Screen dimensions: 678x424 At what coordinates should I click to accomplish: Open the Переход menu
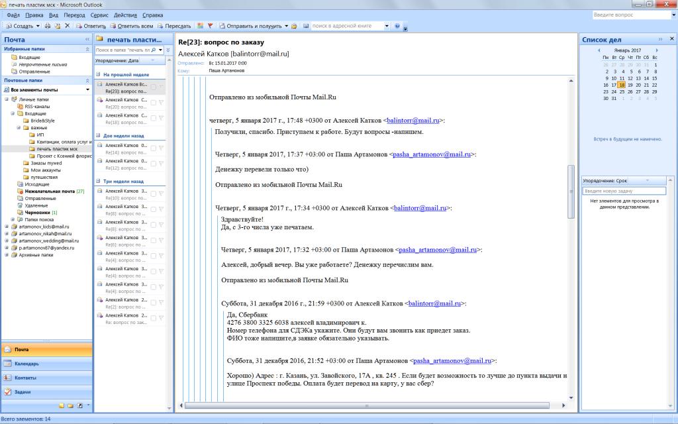click(74, 15)
